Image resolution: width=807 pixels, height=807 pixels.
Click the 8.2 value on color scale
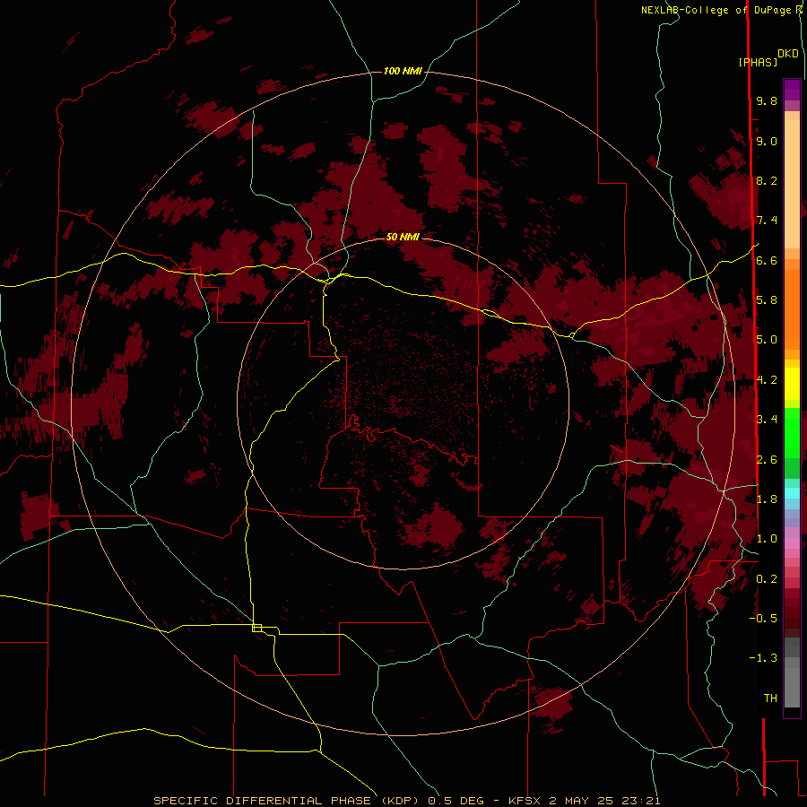click(767, 180)
